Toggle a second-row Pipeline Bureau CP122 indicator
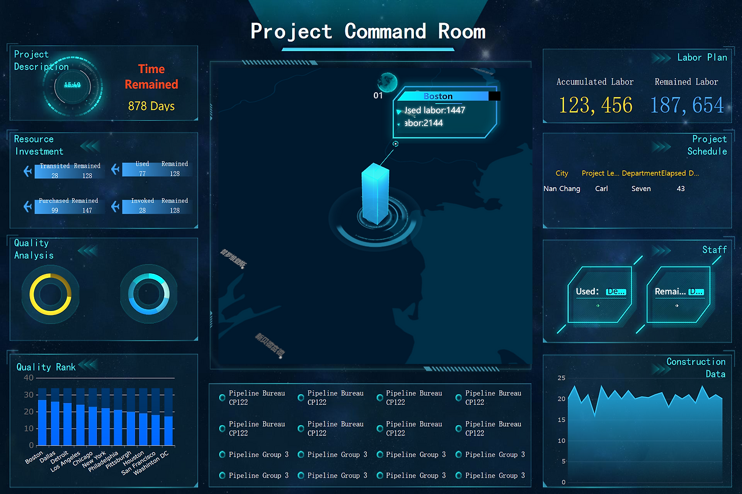Viewport: 742px width, 494px height. click(x=222, y=429)
